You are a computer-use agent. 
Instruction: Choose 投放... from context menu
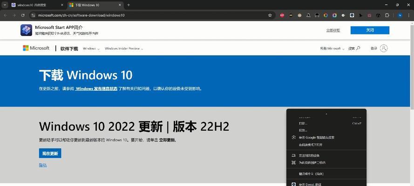point(326,130)
